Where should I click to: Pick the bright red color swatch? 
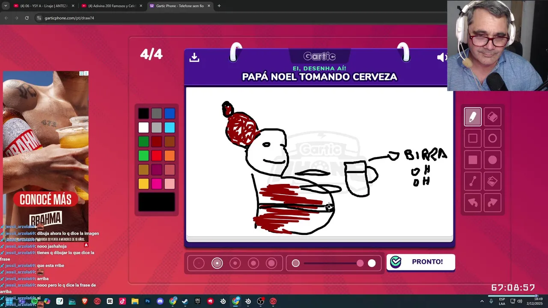(157, 156)
